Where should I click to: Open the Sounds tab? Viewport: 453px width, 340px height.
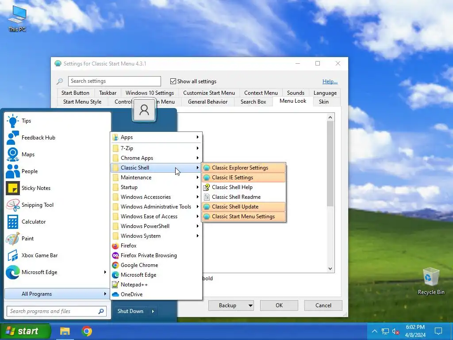pos(296,93)
